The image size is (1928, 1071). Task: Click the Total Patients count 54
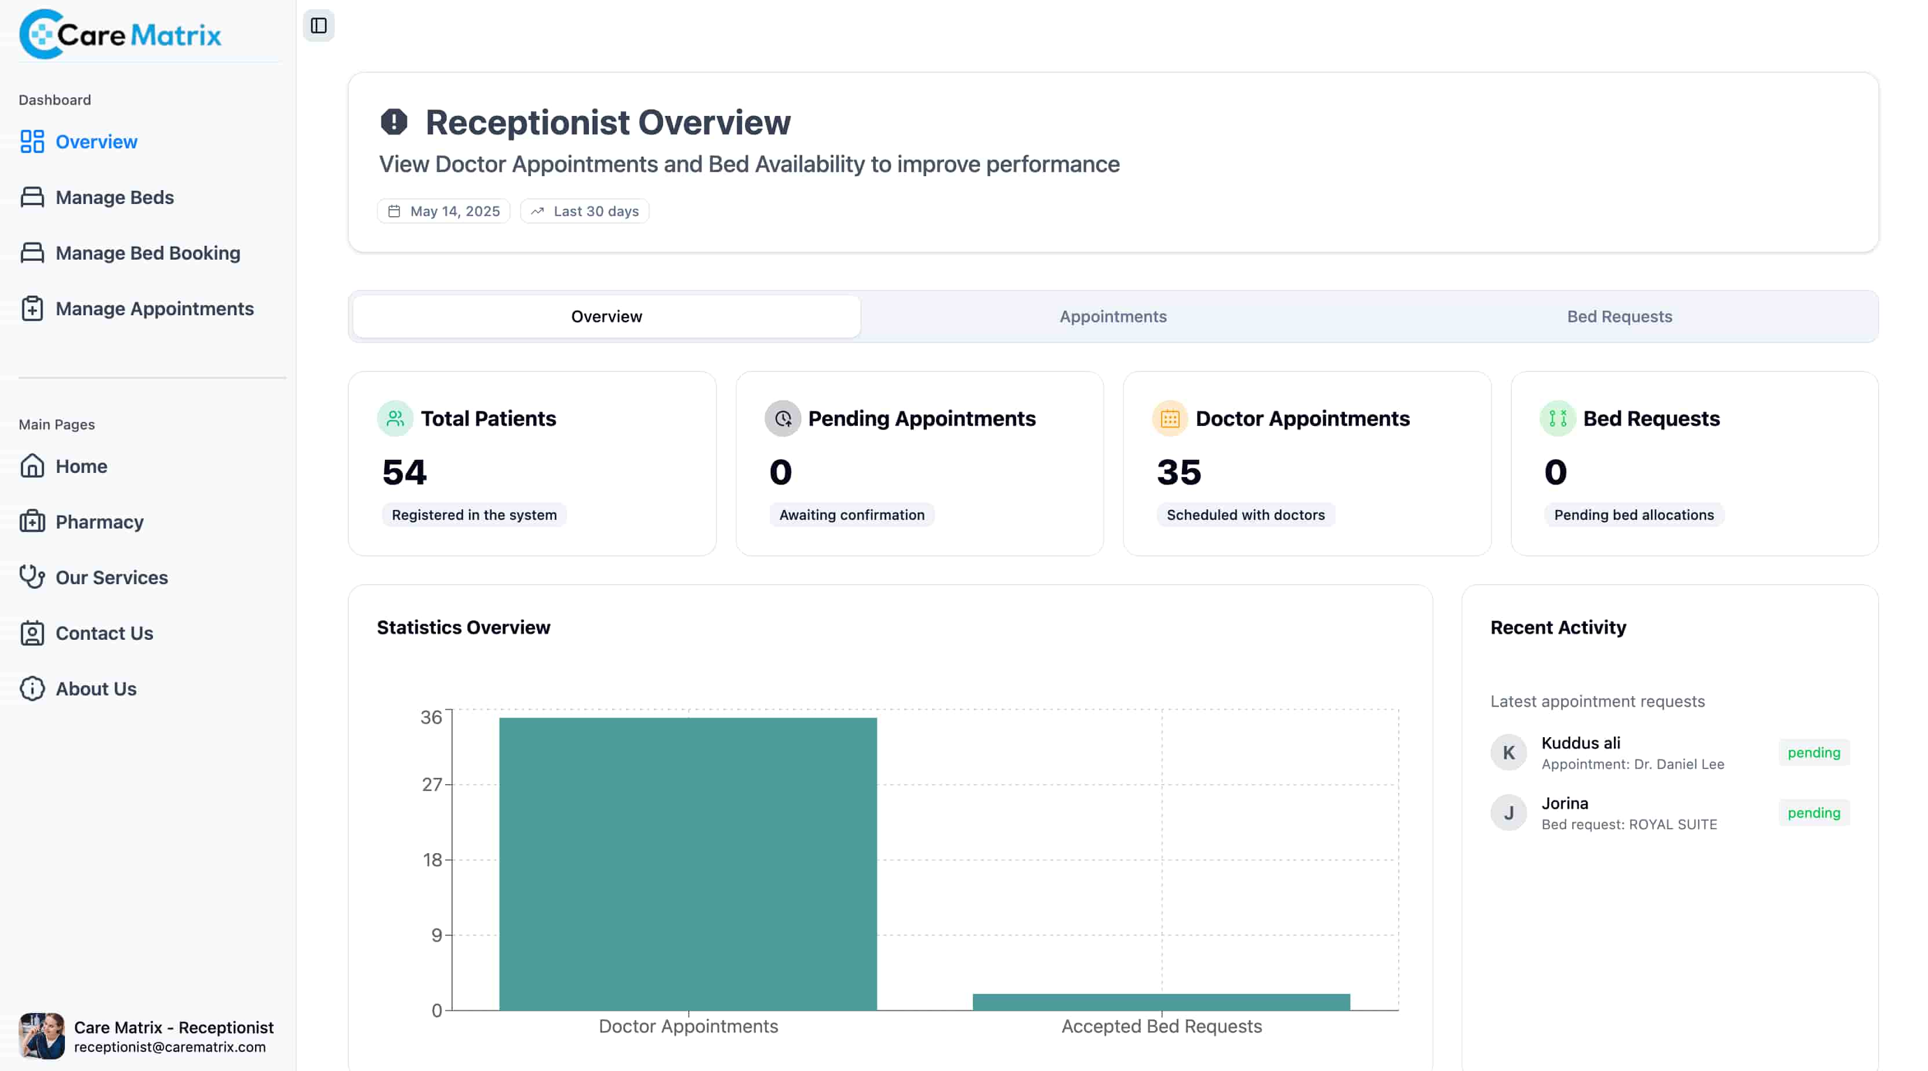coord(405,472)
